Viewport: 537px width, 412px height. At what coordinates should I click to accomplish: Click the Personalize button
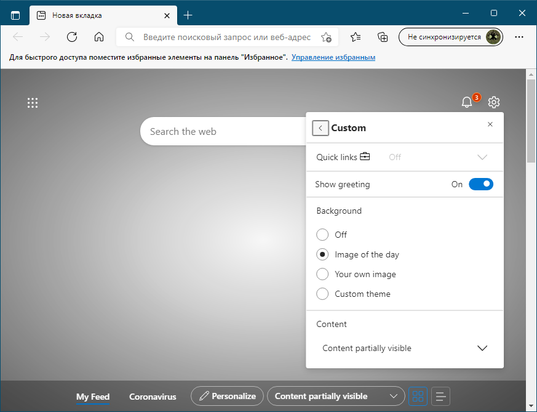coord(227,396)
